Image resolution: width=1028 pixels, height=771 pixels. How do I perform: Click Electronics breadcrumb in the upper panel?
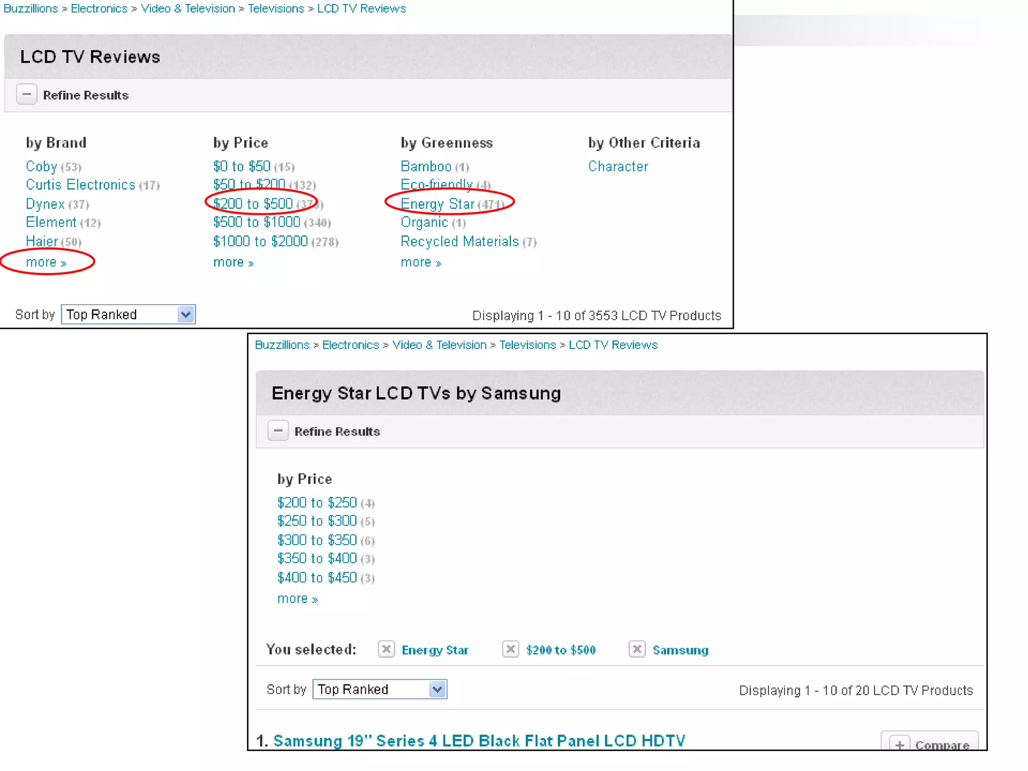pos(99,9)
